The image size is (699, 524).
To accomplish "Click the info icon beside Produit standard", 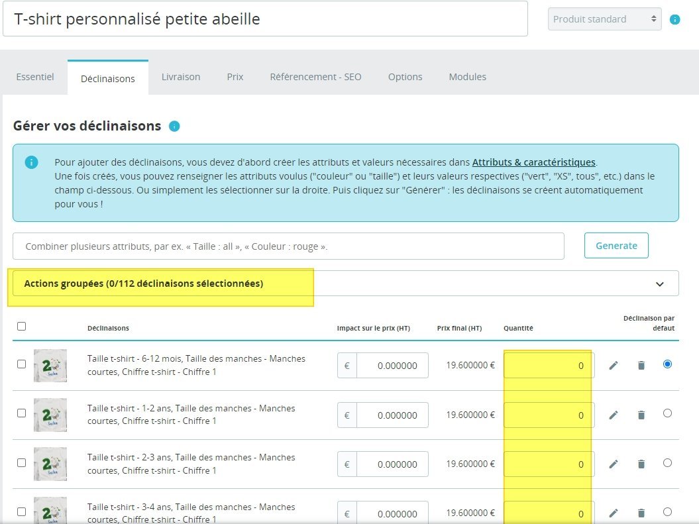I will [x=675, y=20].
